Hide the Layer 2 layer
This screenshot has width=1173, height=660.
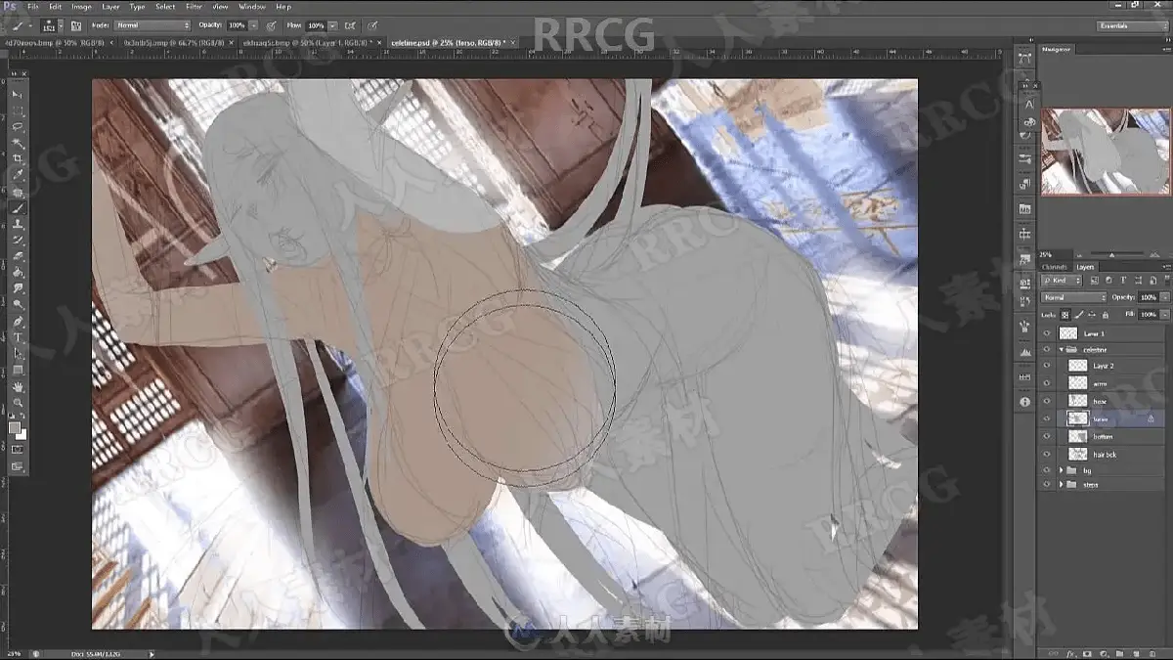[1047, 366]
